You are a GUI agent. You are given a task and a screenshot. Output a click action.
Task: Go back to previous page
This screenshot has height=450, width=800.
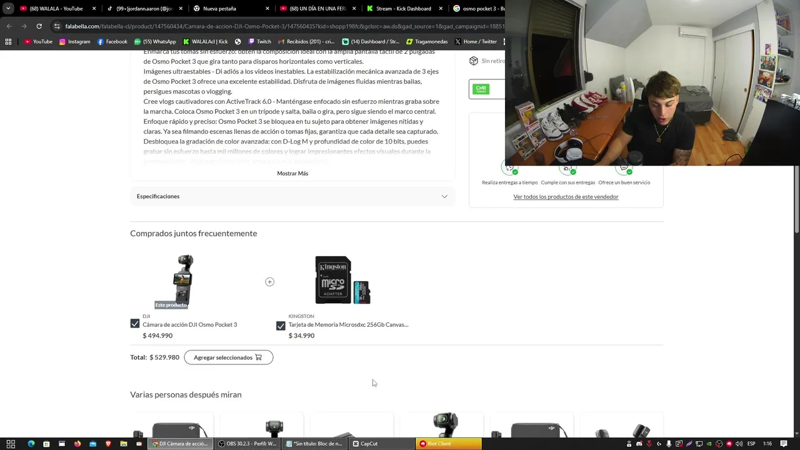pyautogui.click(x=9, y=26)
